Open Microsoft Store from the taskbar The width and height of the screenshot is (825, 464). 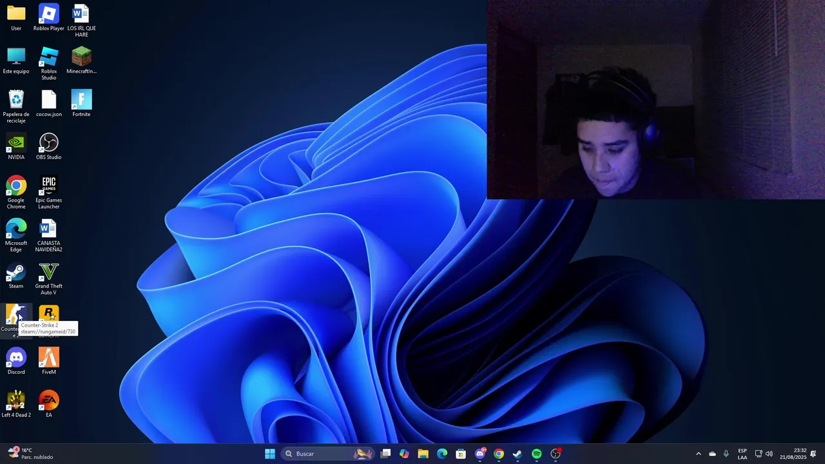pyautogui.click(x=461, y=454)
